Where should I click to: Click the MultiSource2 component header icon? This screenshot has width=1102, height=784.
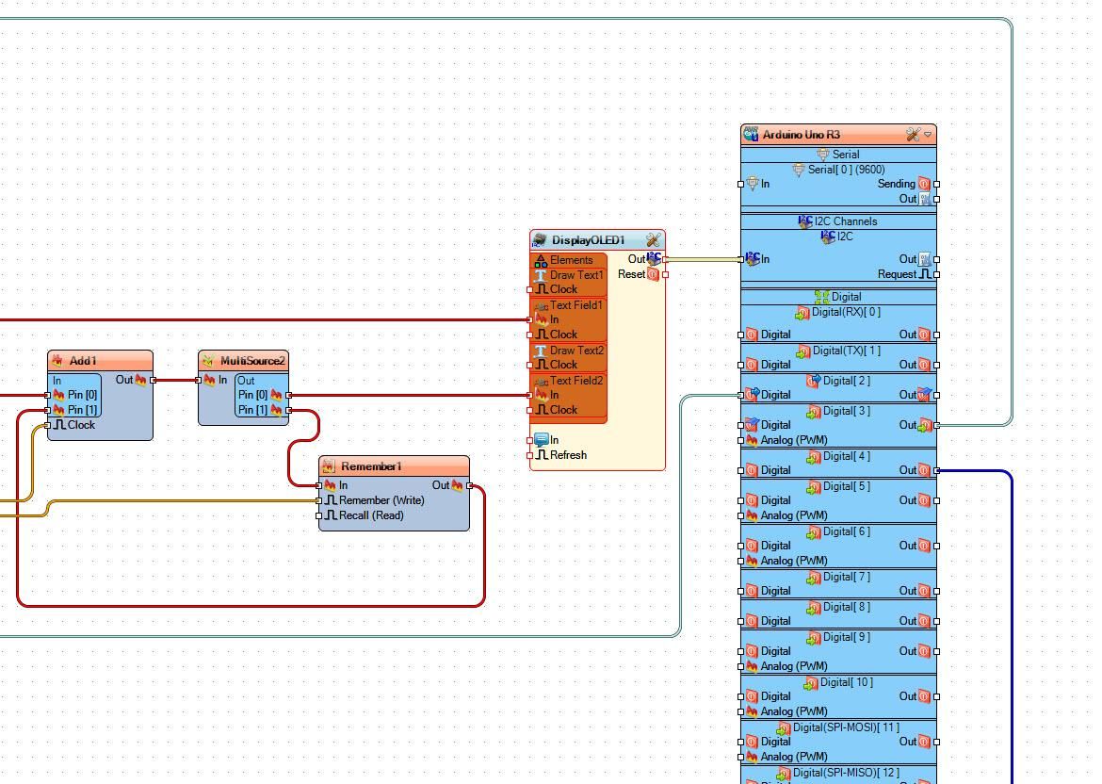tap(208, 361)
